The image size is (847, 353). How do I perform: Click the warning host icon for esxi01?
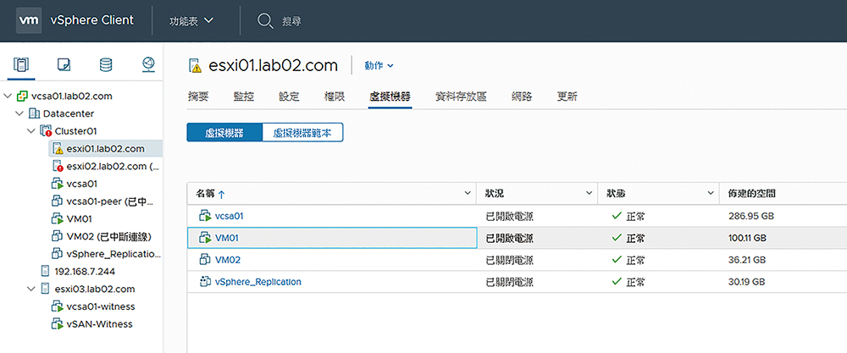[x=58, y=149]
